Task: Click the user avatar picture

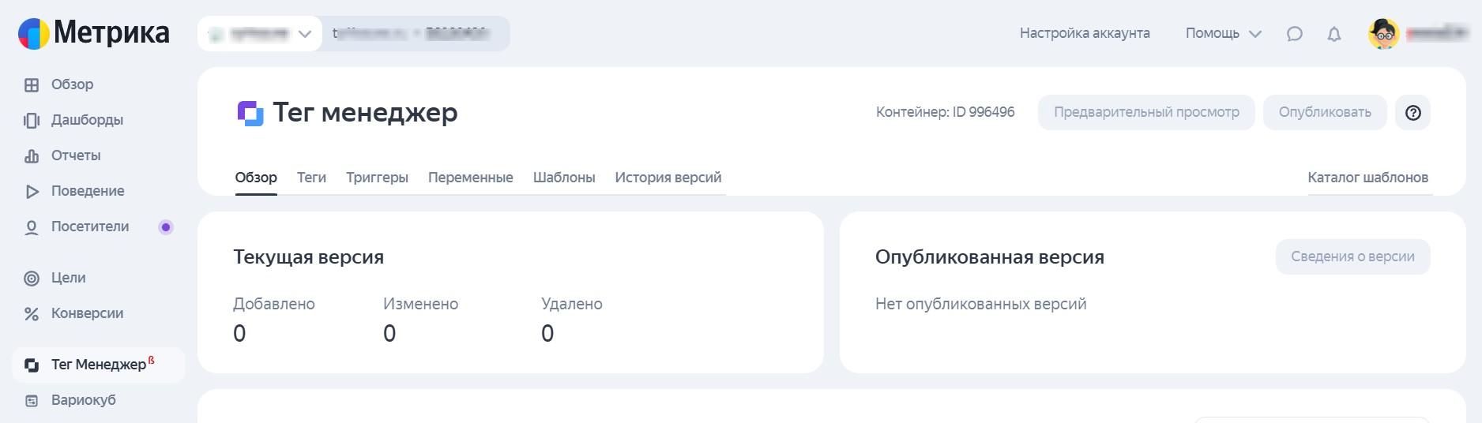Action: (x=1383, y=34)
